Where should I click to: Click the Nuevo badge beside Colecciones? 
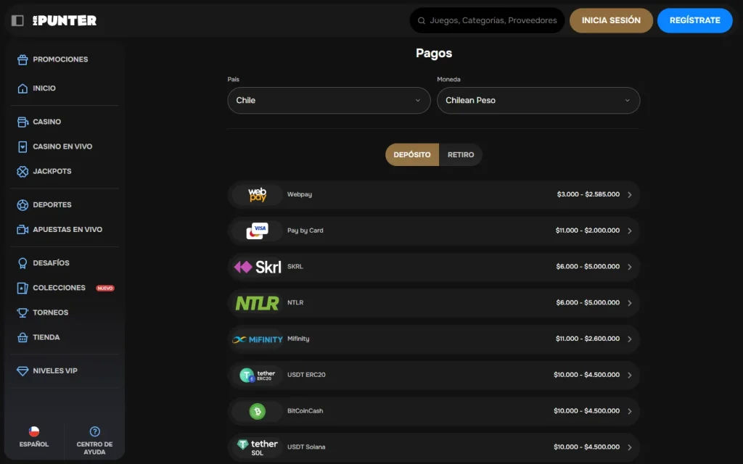coord(105,289)
